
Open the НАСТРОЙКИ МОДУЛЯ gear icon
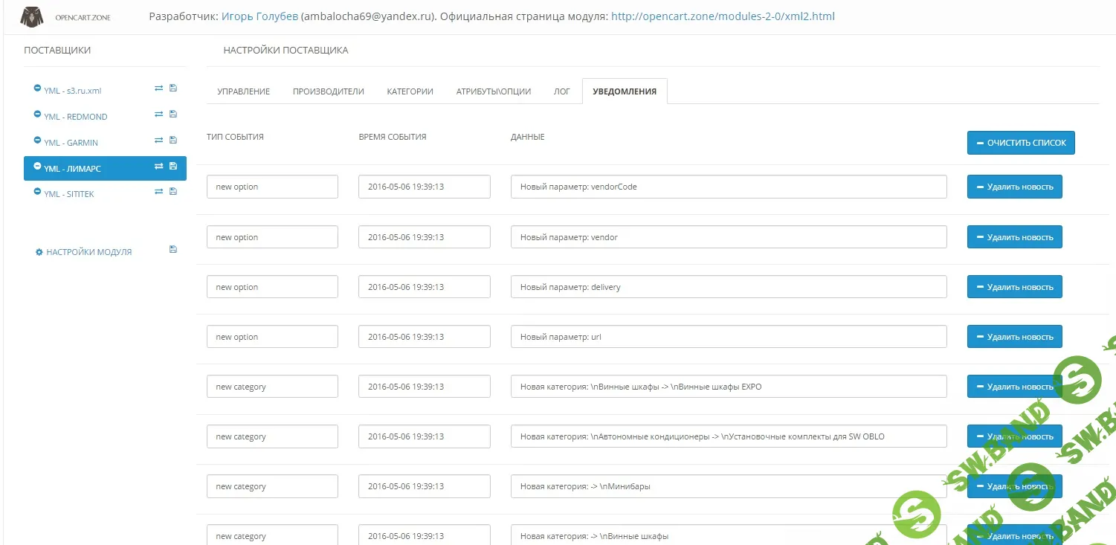pyautogui.click(x=39, y=252)
